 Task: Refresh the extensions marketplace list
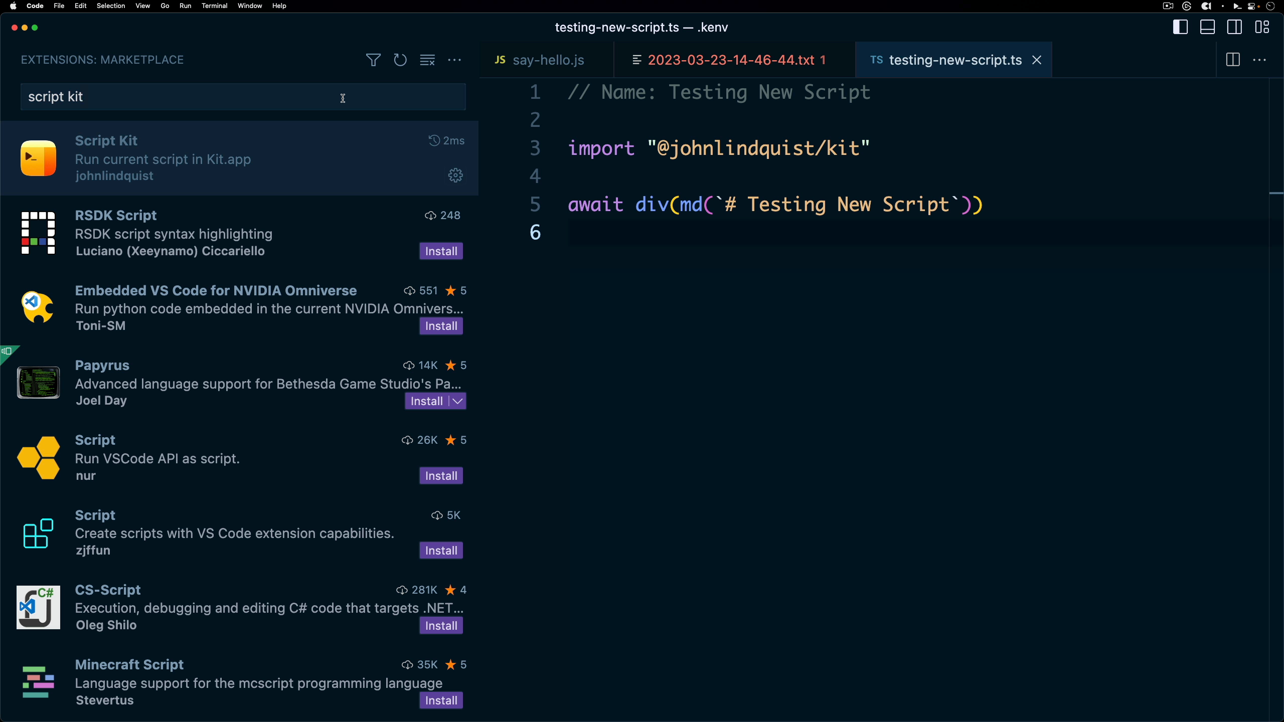tap(400, 60)
